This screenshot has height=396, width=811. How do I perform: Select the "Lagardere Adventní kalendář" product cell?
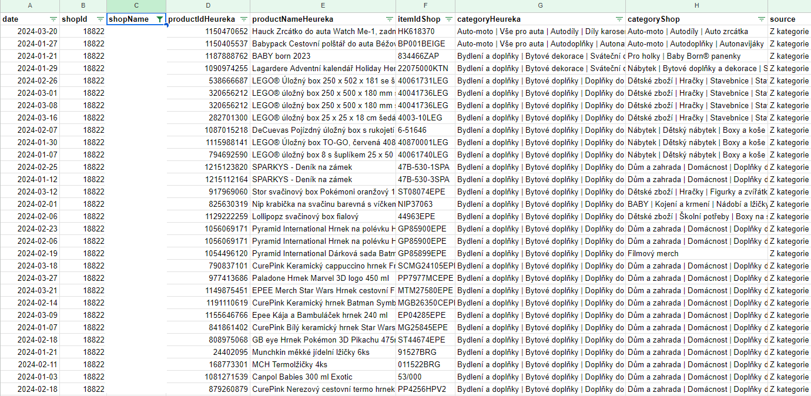[x=323, y=69]
